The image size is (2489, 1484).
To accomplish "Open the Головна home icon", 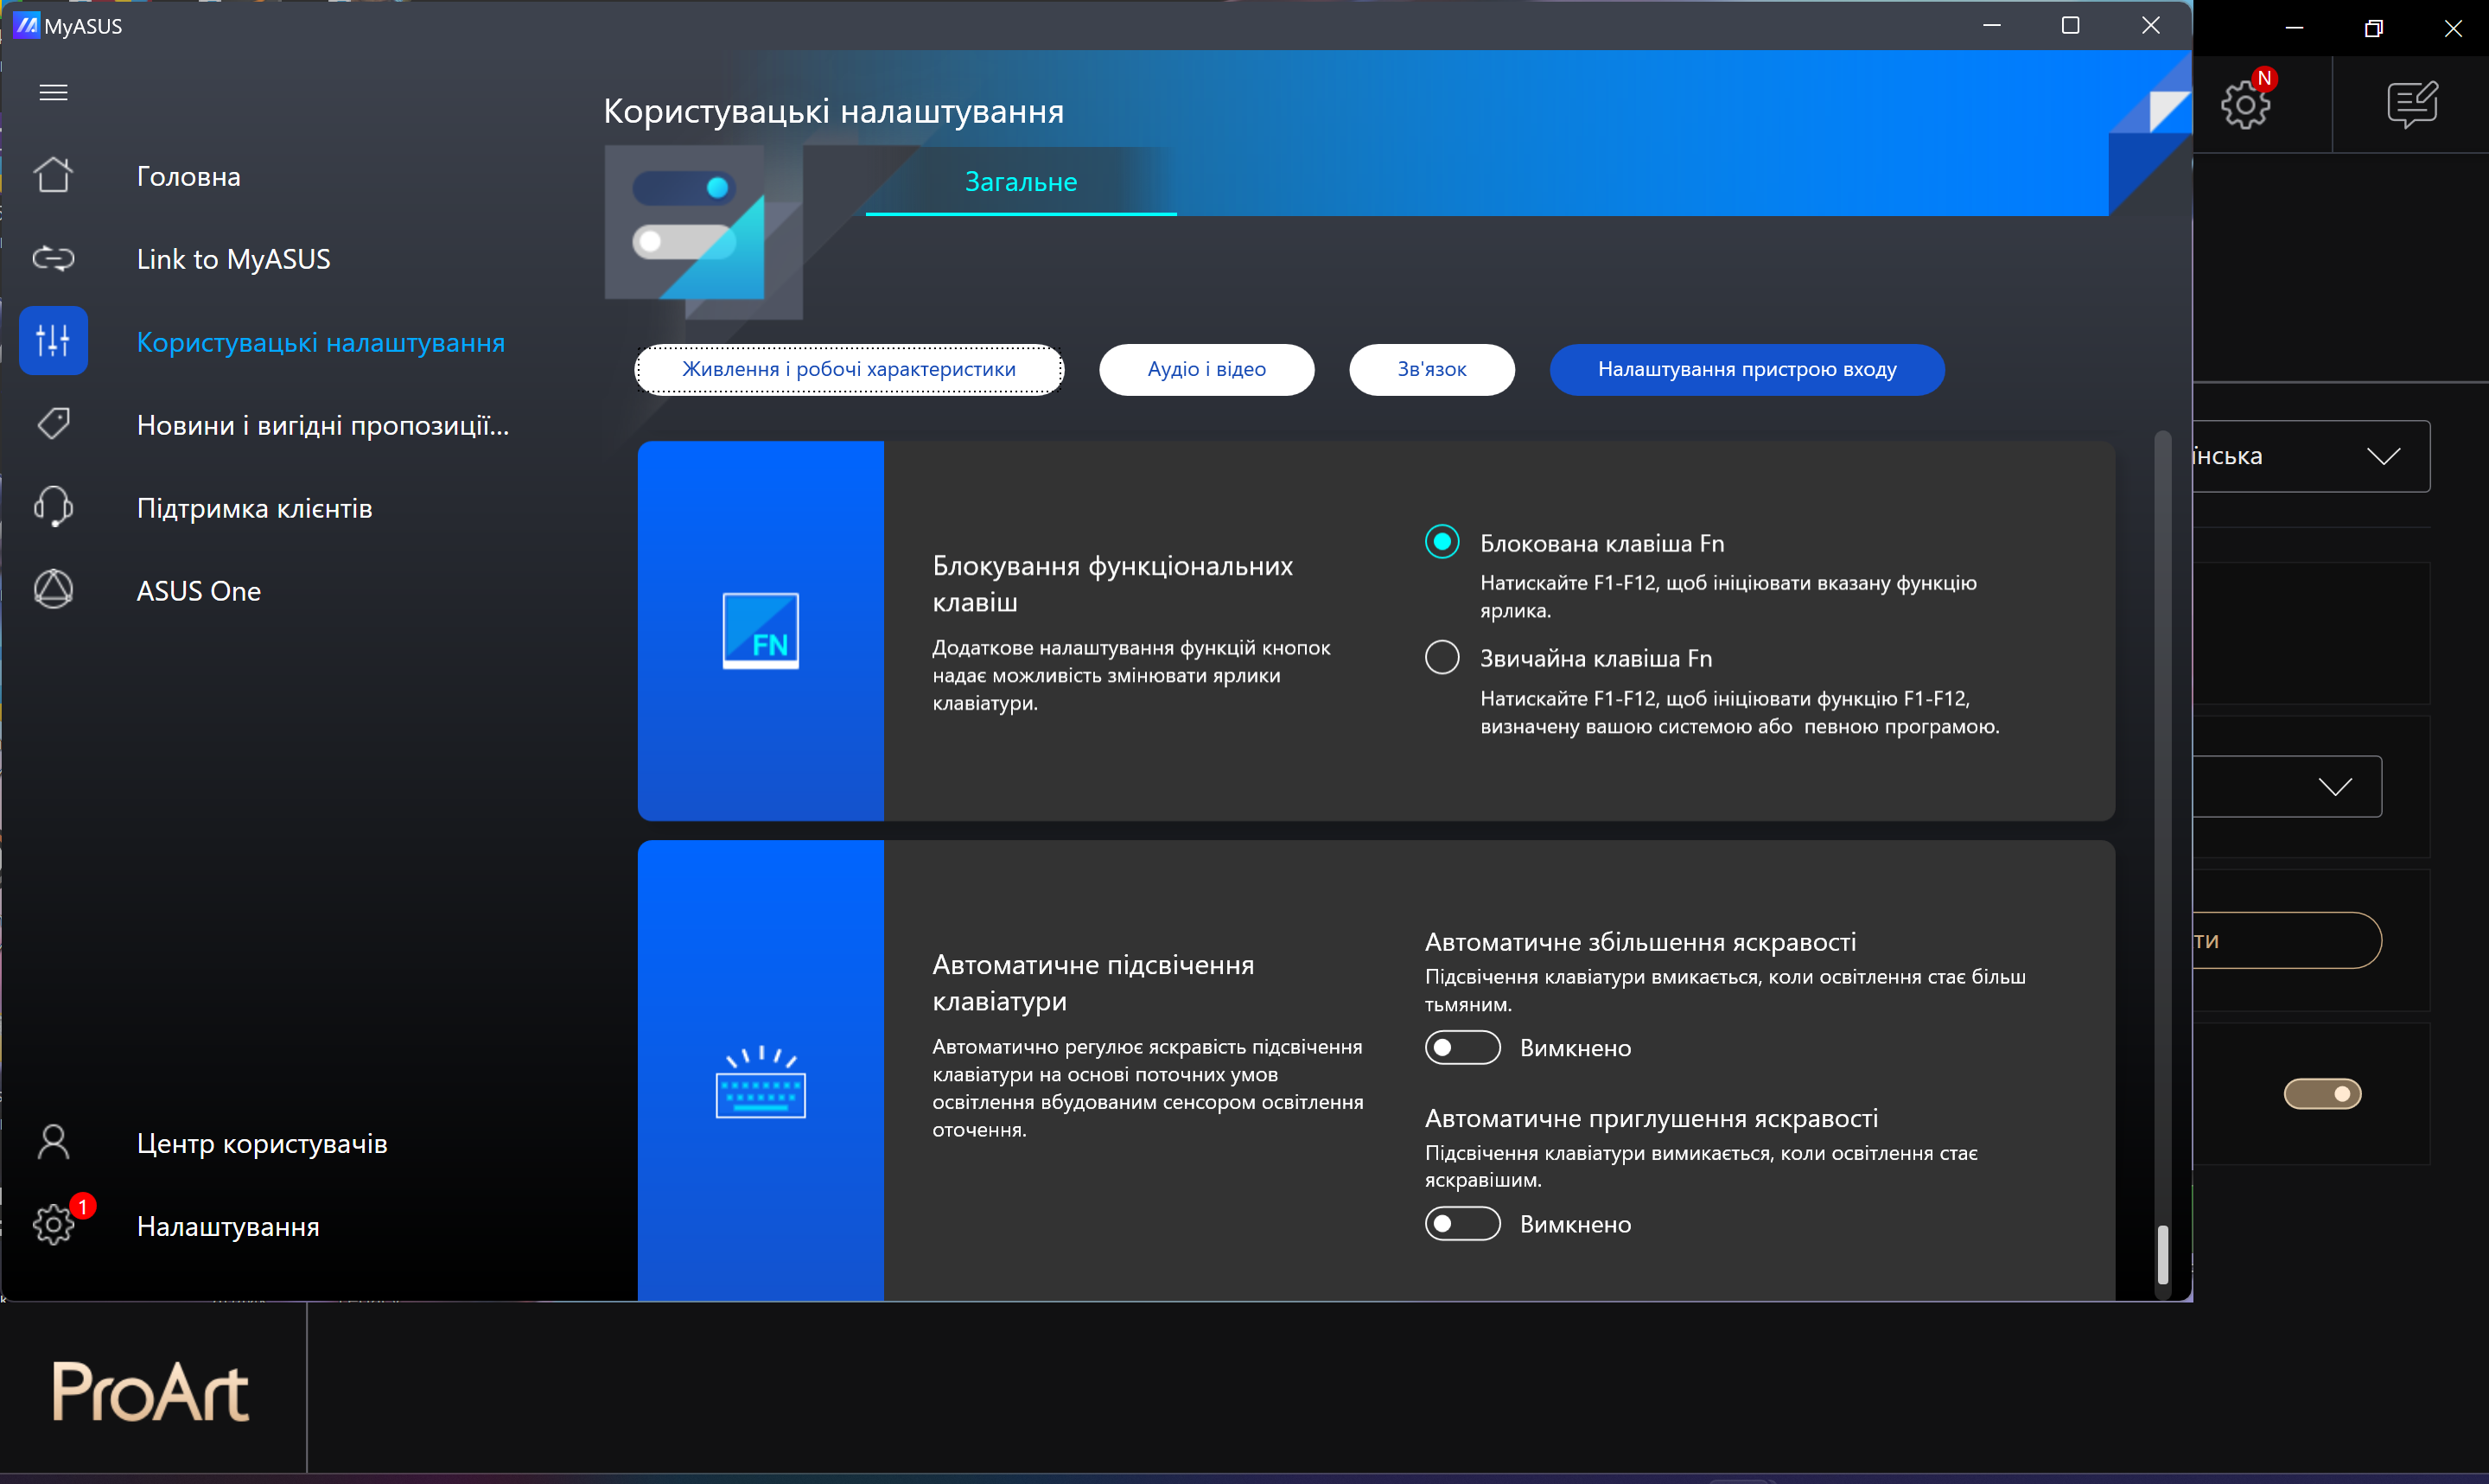I will 53,176.
